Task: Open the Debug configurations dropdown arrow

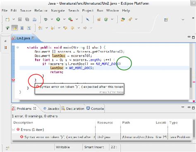Action: click(52, 19)
